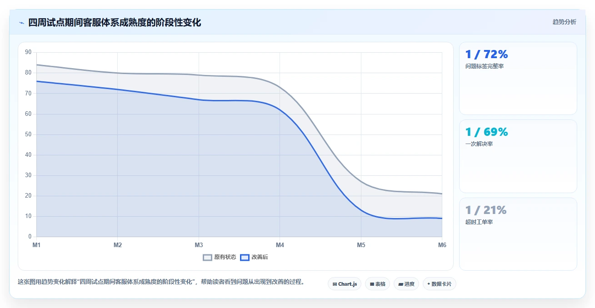This screenshot has height=308, width=595.
Task: Click the M4 x-axis label
Action: pyautogui.click(x=280, y=245)
